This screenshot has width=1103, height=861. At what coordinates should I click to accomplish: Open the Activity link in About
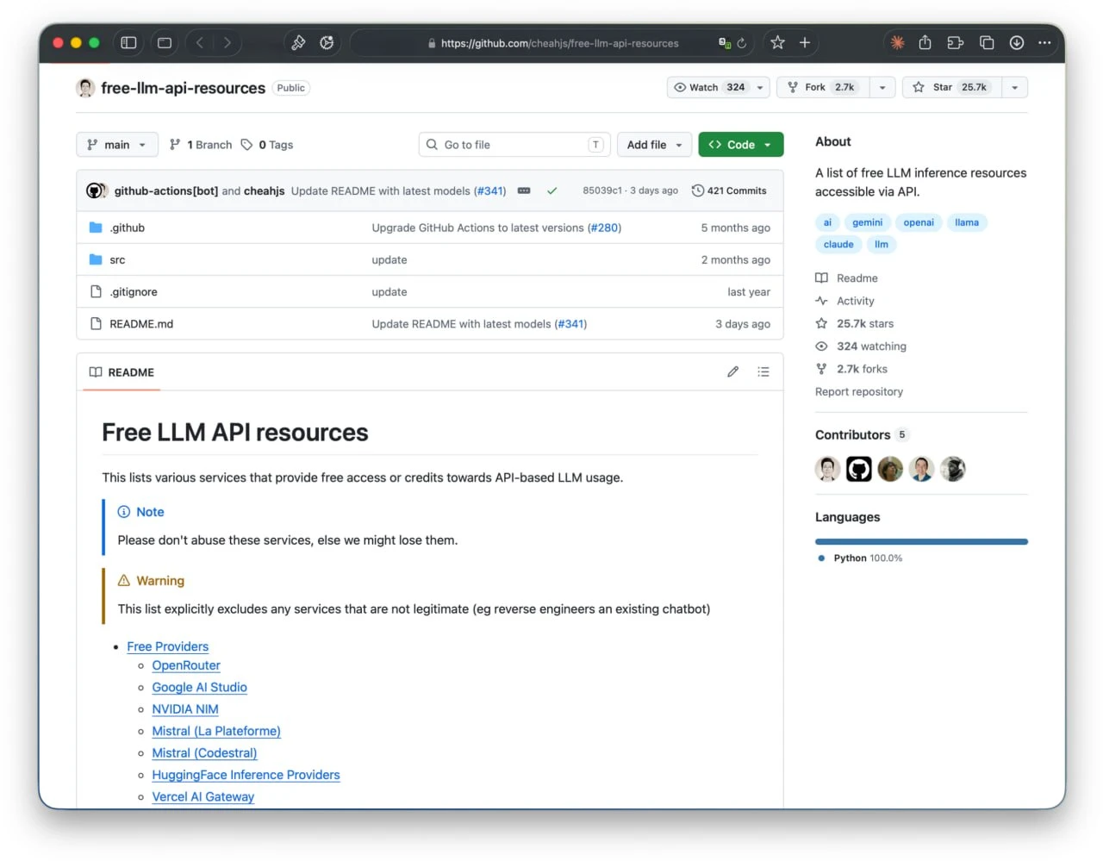point(845,301)
